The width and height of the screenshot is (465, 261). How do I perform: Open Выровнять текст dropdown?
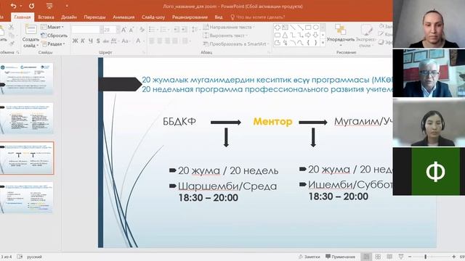[x=225, y=36]
